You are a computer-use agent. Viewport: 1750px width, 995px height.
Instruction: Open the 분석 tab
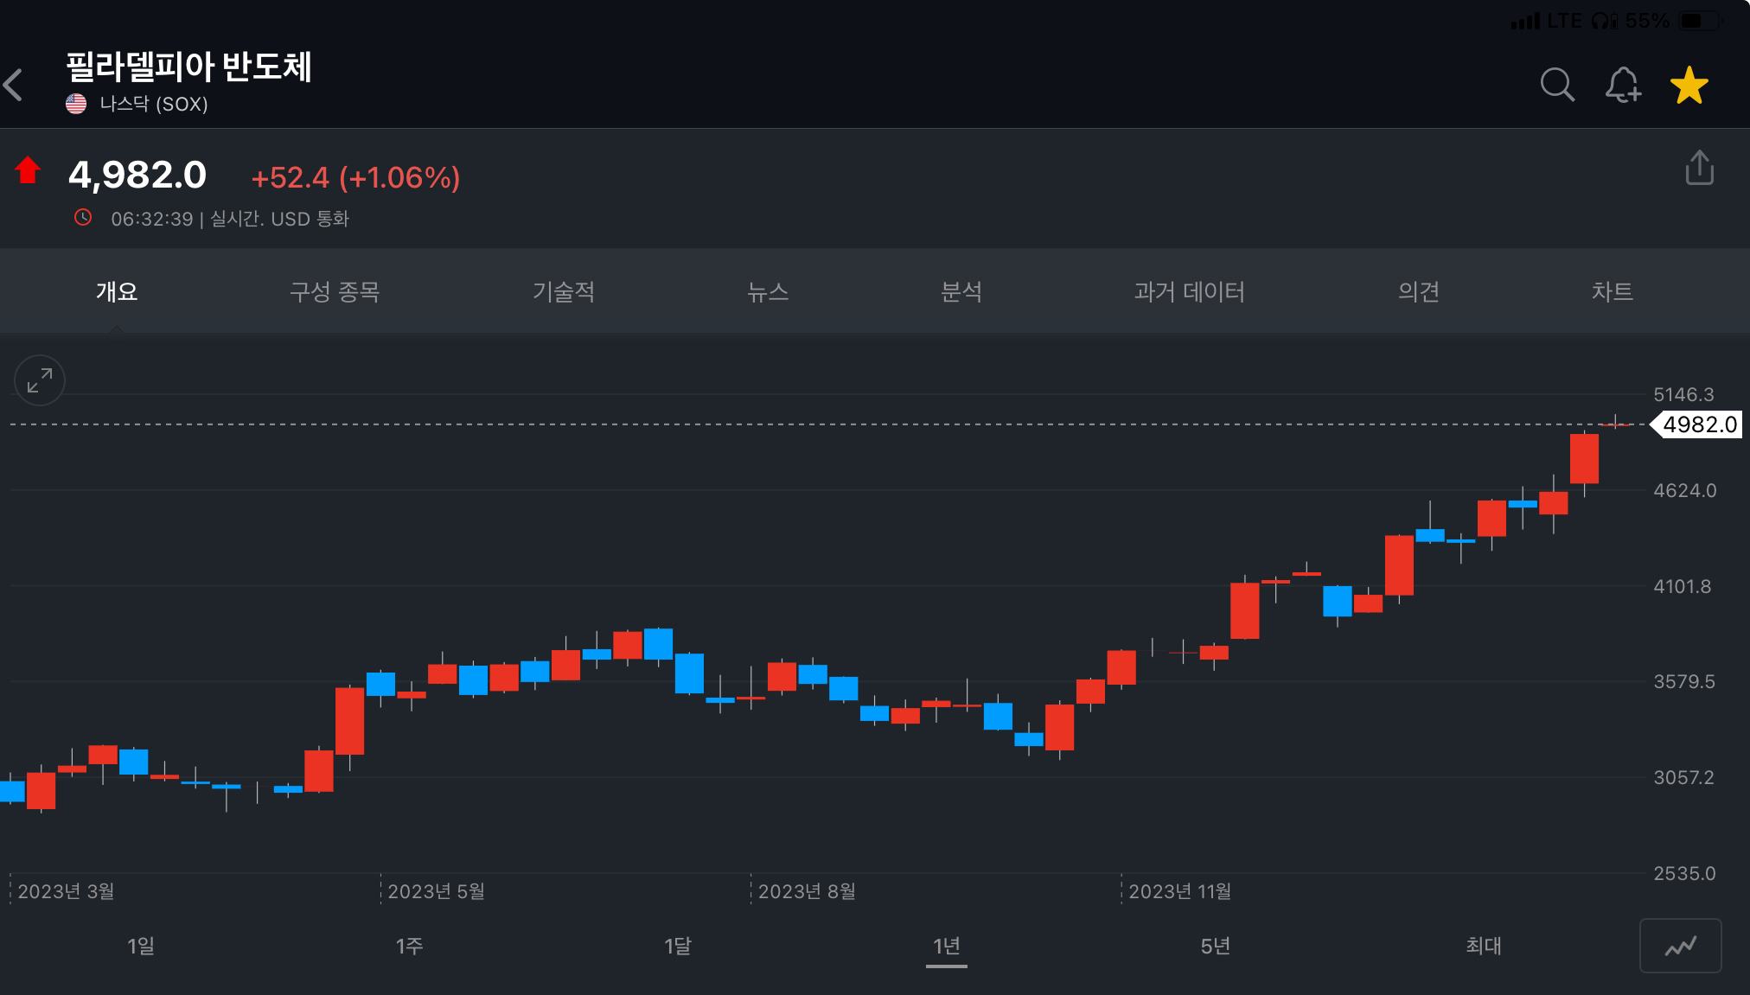click(961, 291)
